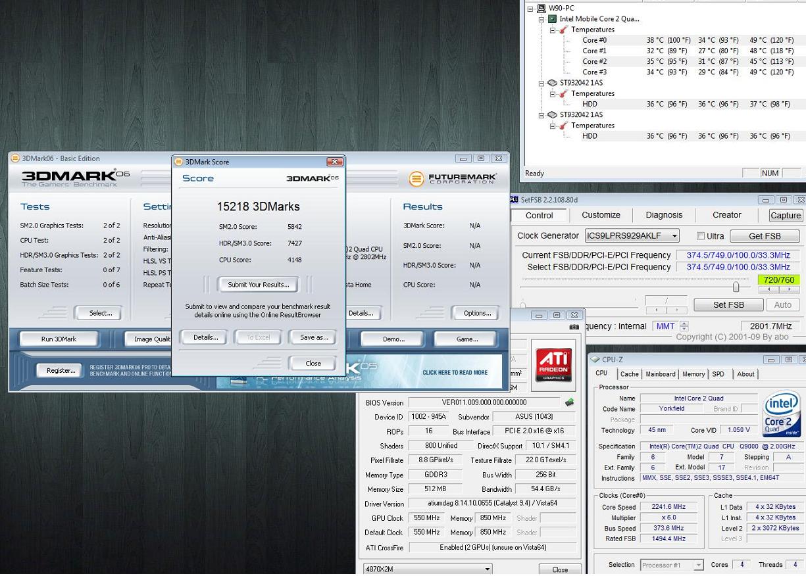Screen dimensions: 806x576
Task: Click the Details button in the Score dialog
Action: tap(205, 337)
